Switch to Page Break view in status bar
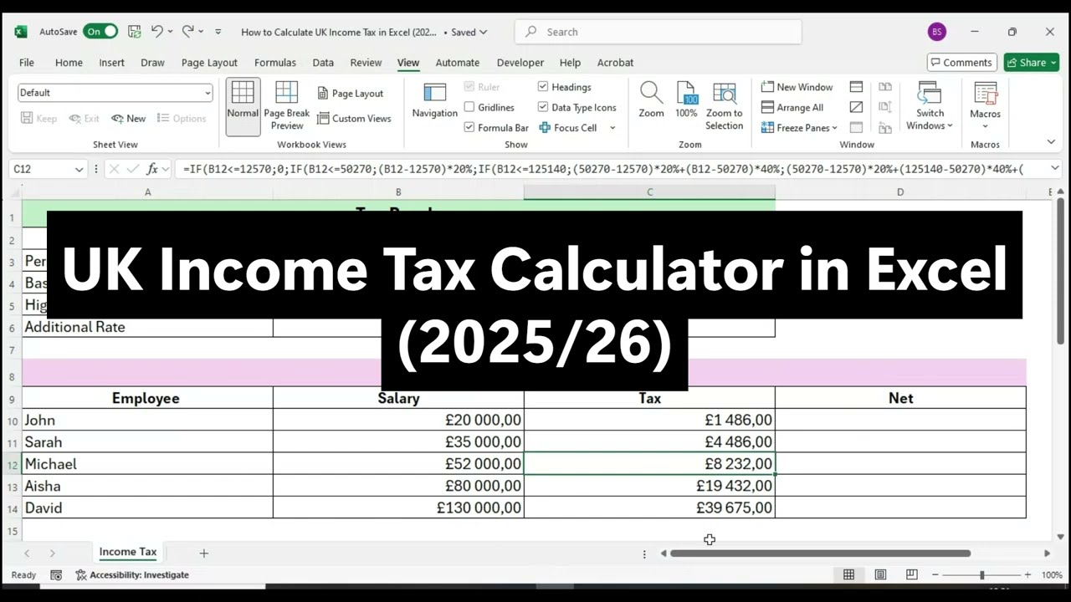This screenshot has height=602, width=1071. coord(912,574)
